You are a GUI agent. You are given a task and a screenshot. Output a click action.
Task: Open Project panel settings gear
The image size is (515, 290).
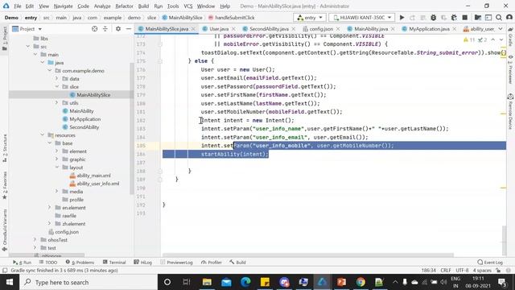coord(118,29)
